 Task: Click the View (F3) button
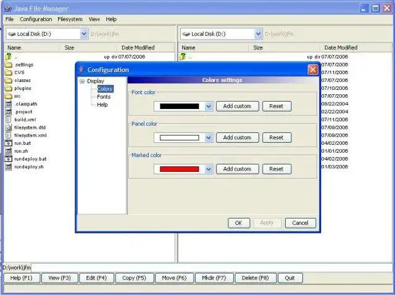click(60, 278)
